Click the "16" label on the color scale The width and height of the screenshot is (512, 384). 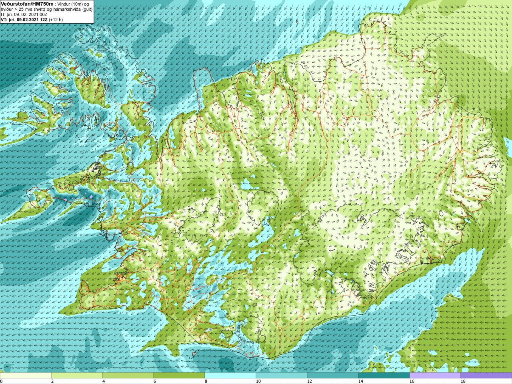(x=412, y=381)
